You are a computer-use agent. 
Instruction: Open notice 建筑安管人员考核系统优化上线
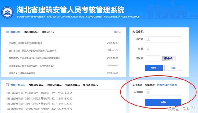point(34,58)
